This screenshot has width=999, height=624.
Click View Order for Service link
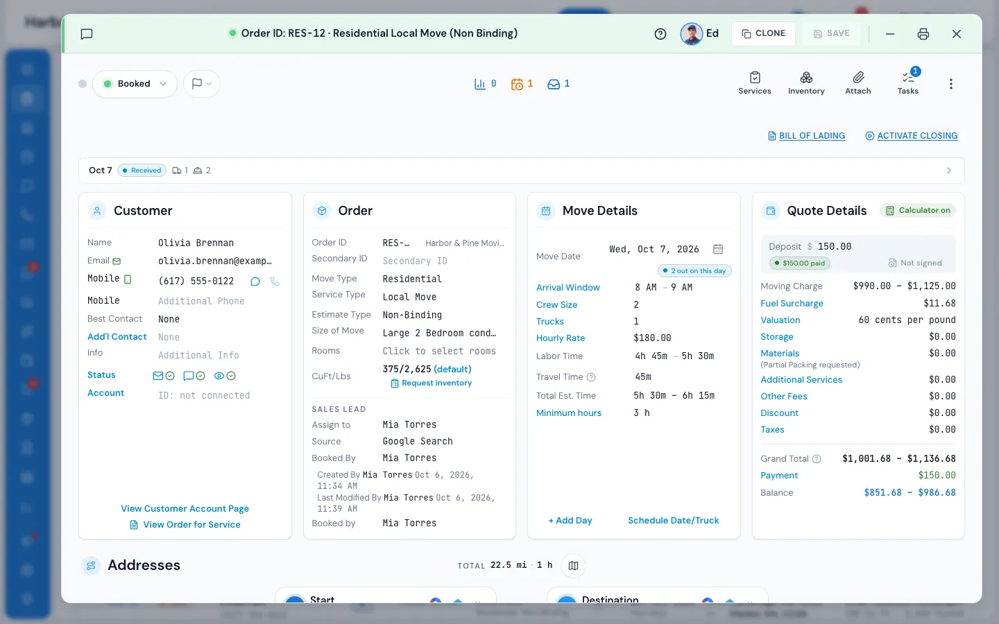[185, 525]
